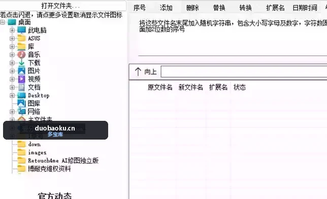Sort by 新文件名 column header
Viewport: 327px width, 199px height.
190,87
